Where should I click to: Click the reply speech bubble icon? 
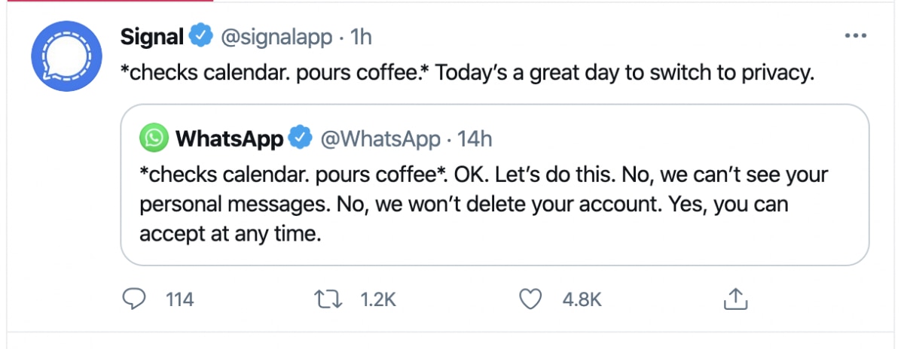(x=133, y=299)
